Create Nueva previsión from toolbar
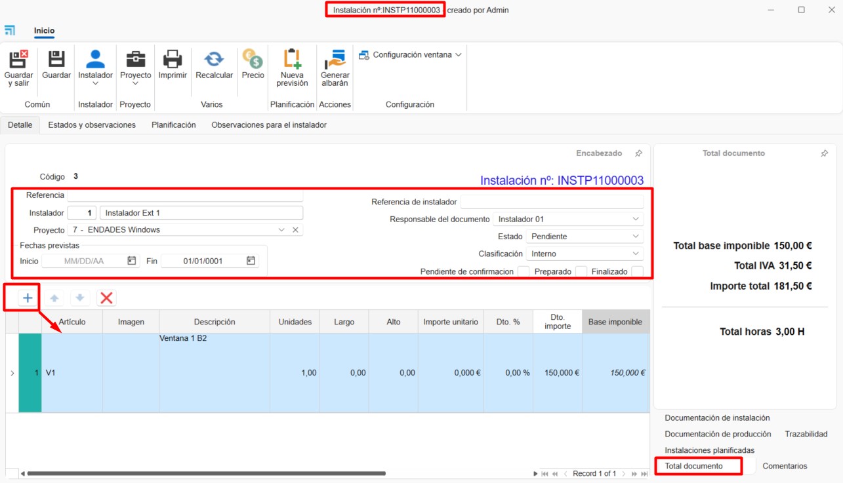This screenshot has width=843, height=483. click(x=292, y=60)
